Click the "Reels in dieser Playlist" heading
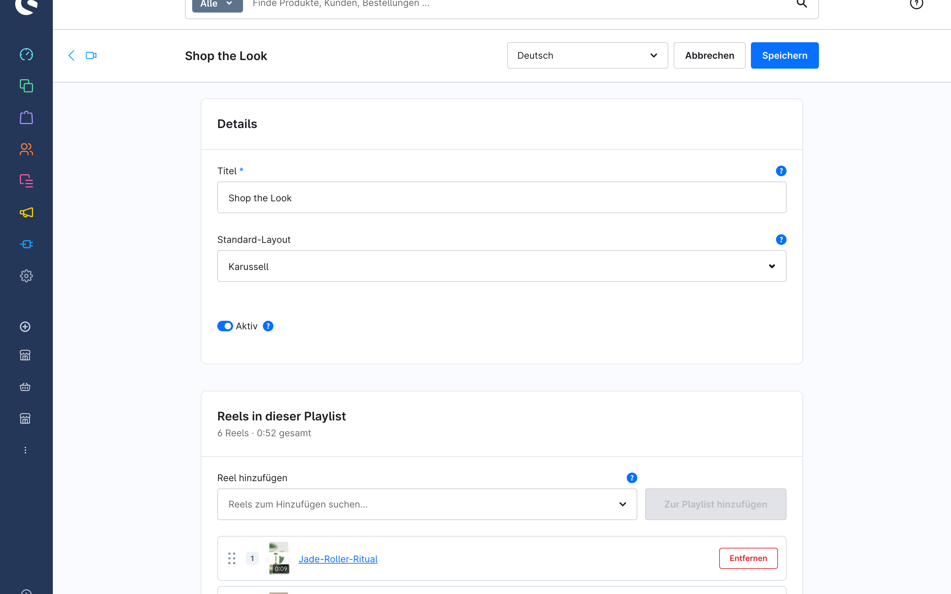Image resolution: width=951 pixels, height=594 pixels. (281, 416)
